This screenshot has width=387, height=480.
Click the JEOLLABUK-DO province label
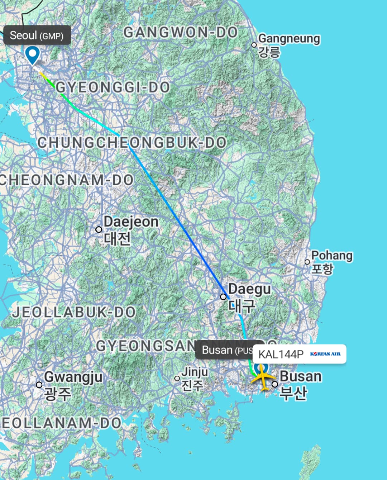tap(74, 312)
